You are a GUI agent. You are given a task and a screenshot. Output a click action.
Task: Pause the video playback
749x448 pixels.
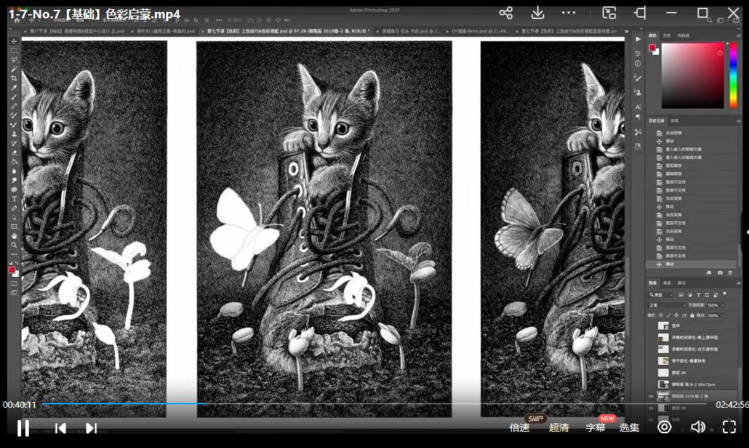coord(23,428)
